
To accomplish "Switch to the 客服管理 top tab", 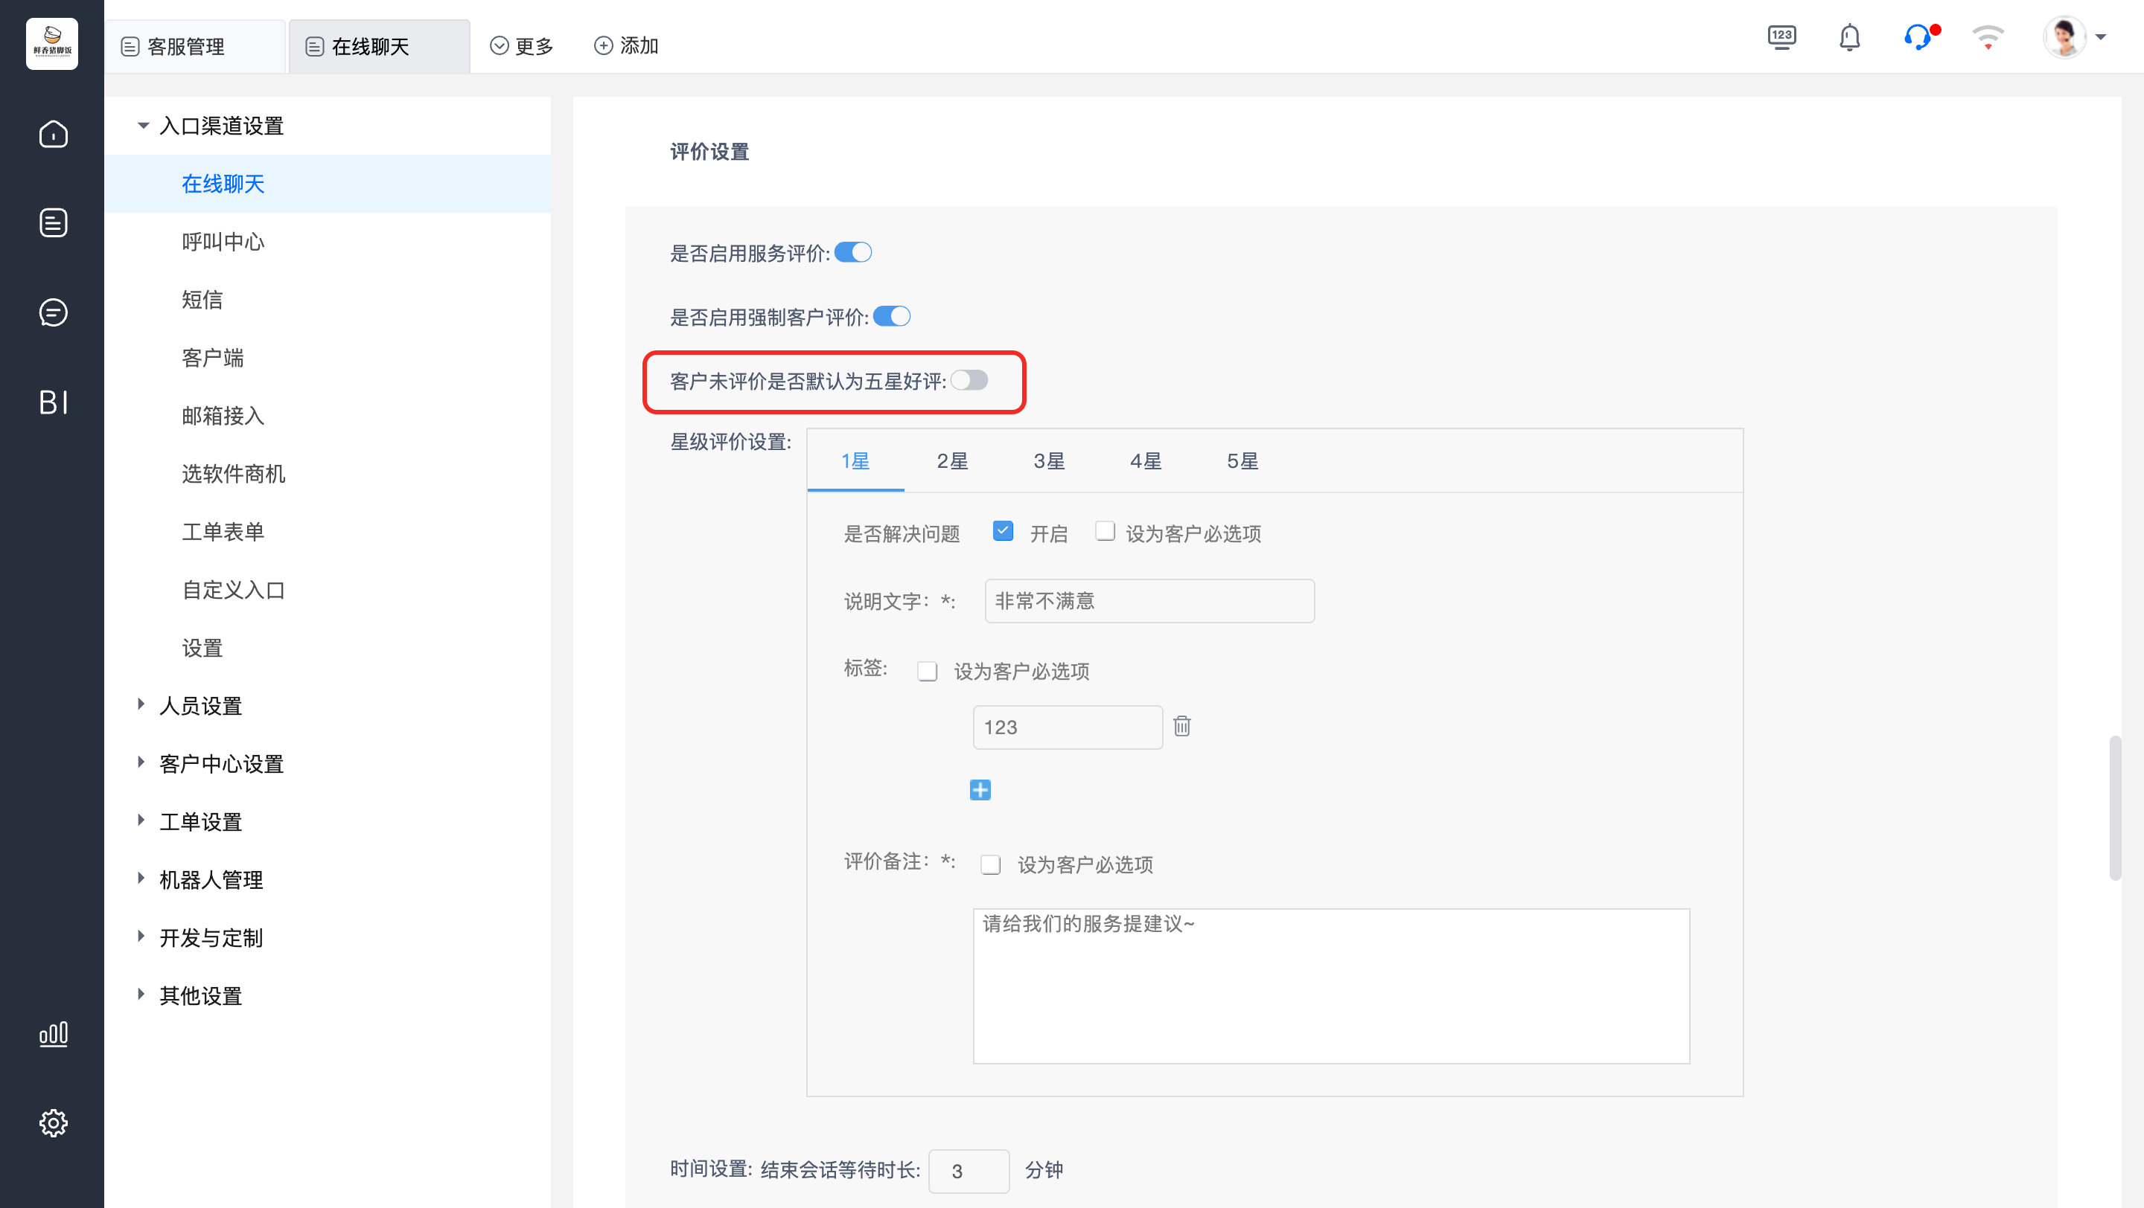I will 185,47.
